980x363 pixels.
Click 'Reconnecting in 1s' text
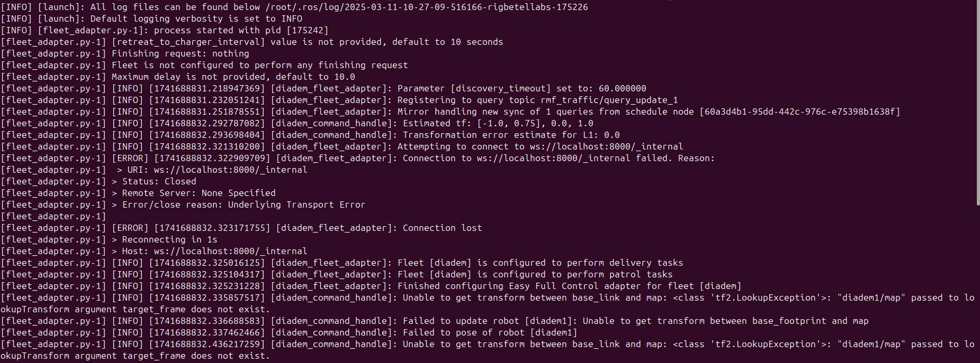point(169,239)
